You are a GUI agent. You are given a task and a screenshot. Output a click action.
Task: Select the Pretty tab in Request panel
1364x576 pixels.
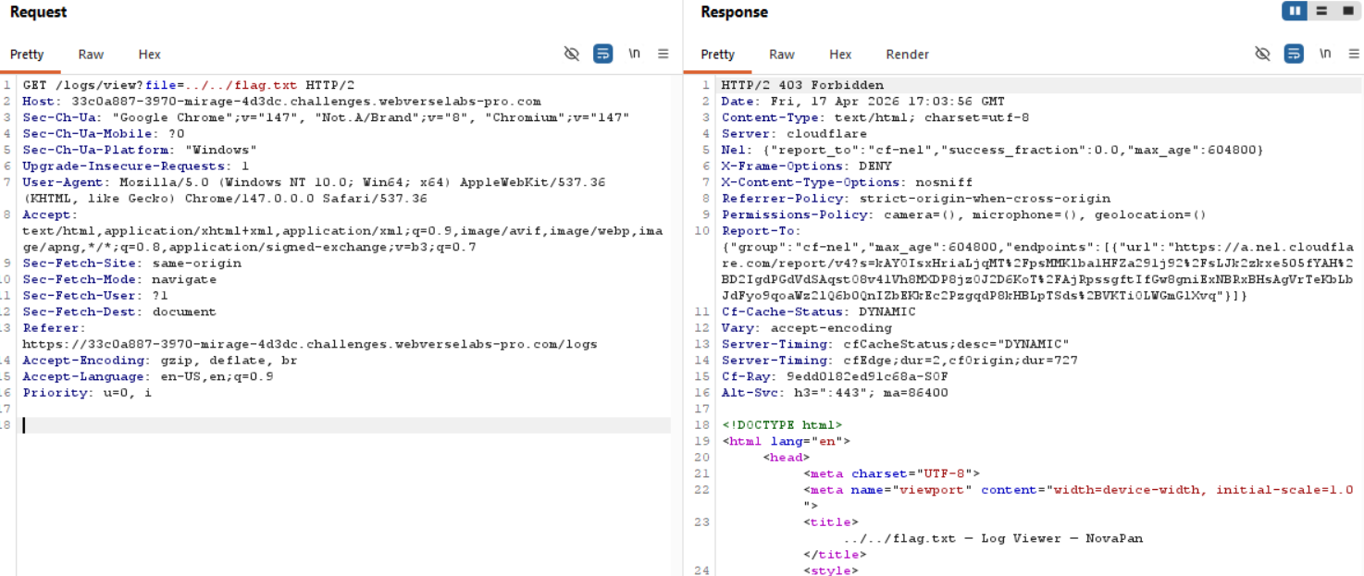[x=27, y=55]
